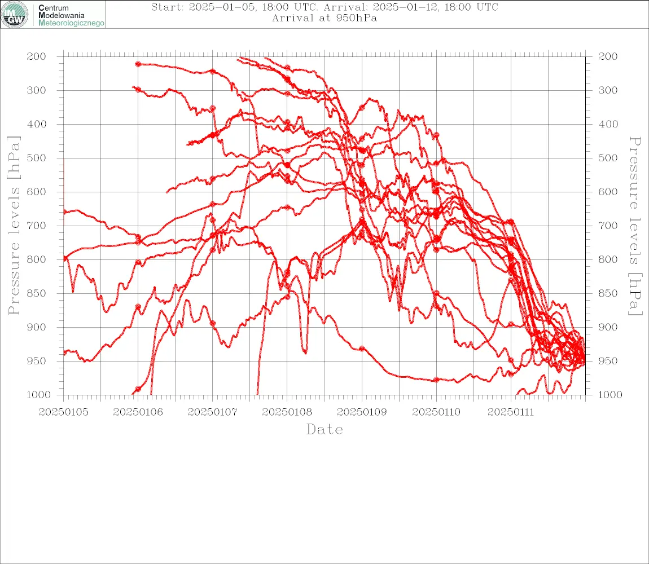This screenshot has height=564, width=649.
Task: Click the left axis value 1000
Action: tap(38, 395)
